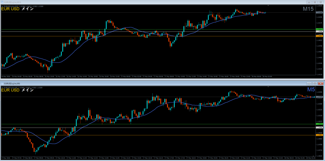325x161 pixels.
Task: Minimize the M5 chart window
Action: 308,83
